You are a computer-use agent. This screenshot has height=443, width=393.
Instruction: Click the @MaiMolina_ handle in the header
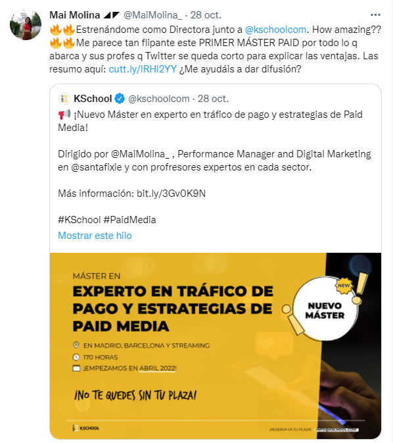click(153, 15)
